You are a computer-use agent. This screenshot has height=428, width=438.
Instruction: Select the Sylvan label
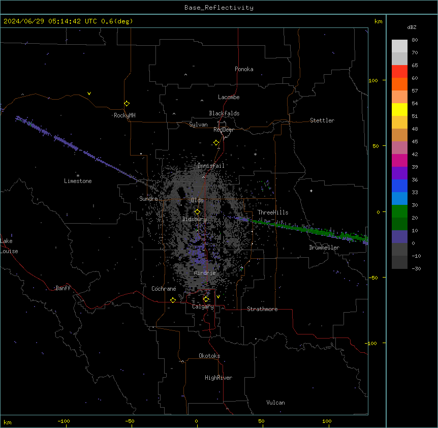click(198, 125)
